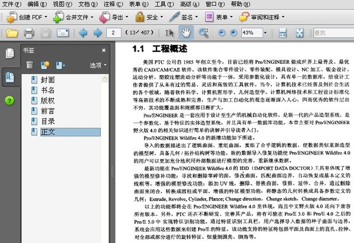Open zoom percentage dropdown arrow
Screen dimensions: 354x243
(x=265, y=33)
